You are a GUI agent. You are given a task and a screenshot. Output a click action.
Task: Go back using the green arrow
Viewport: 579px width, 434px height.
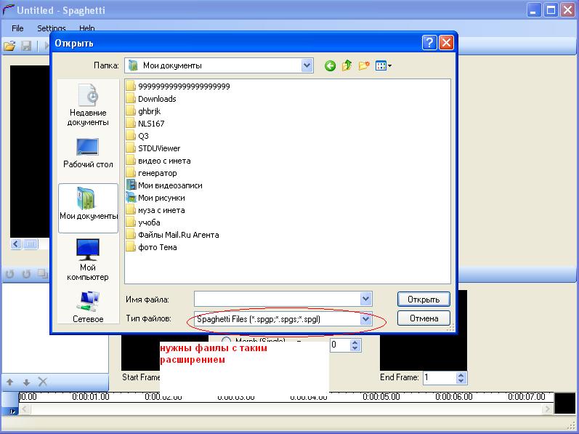[x=330, y=65]
